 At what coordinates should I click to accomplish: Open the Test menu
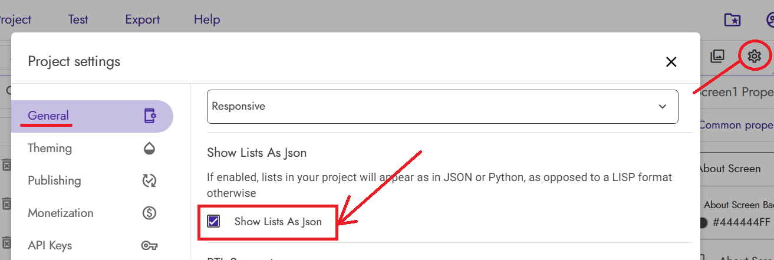click(x=78, y=19)
